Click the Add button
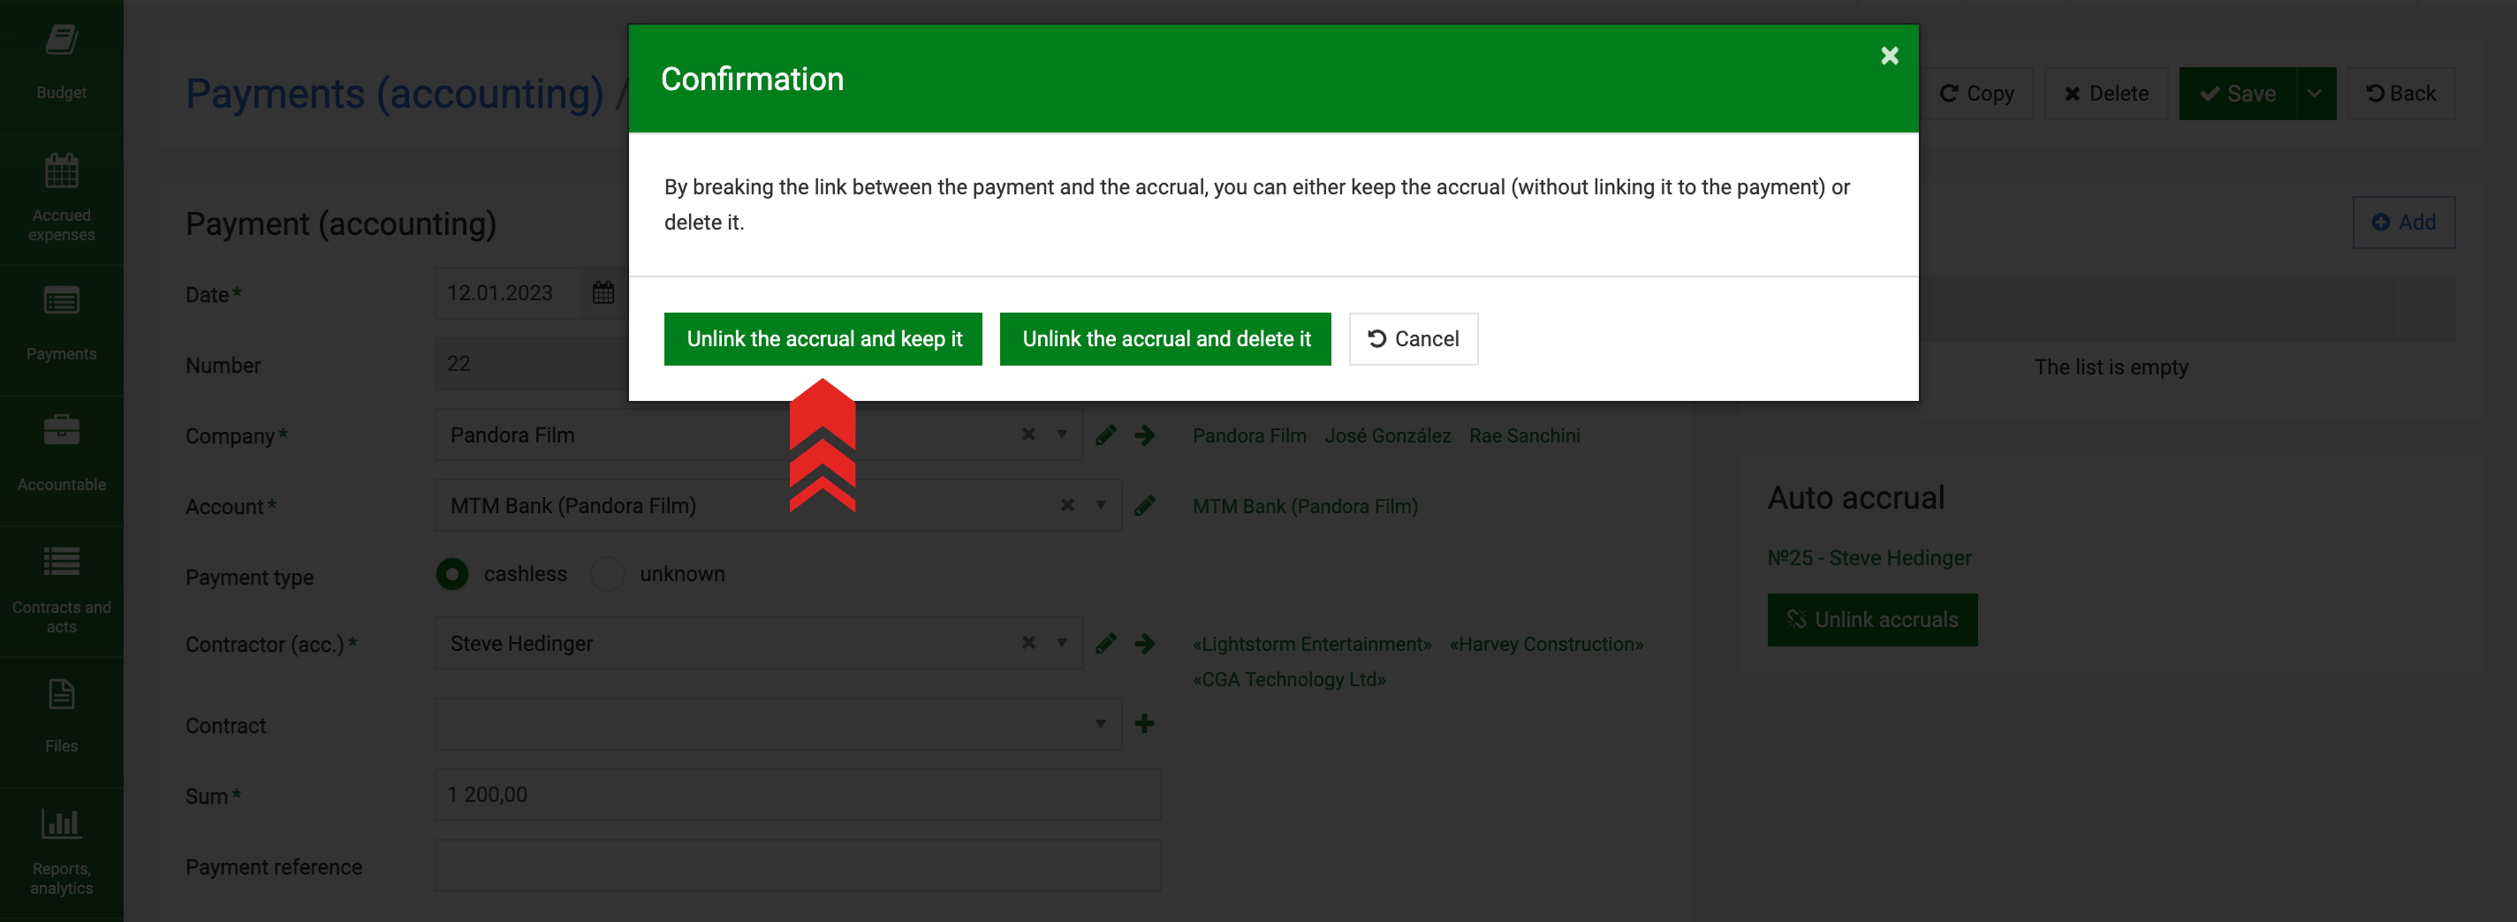This screenshot has height=922, width=2517. (x=2403, y=223)
